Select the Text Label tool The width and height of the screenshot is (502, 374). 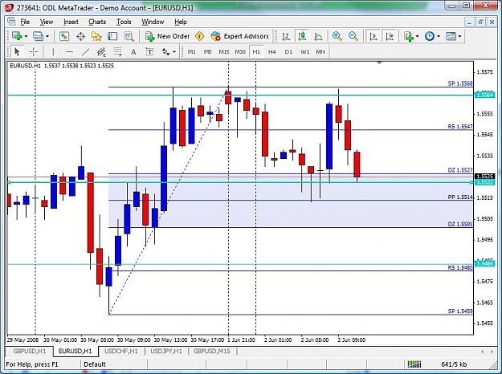click(149, 52)
